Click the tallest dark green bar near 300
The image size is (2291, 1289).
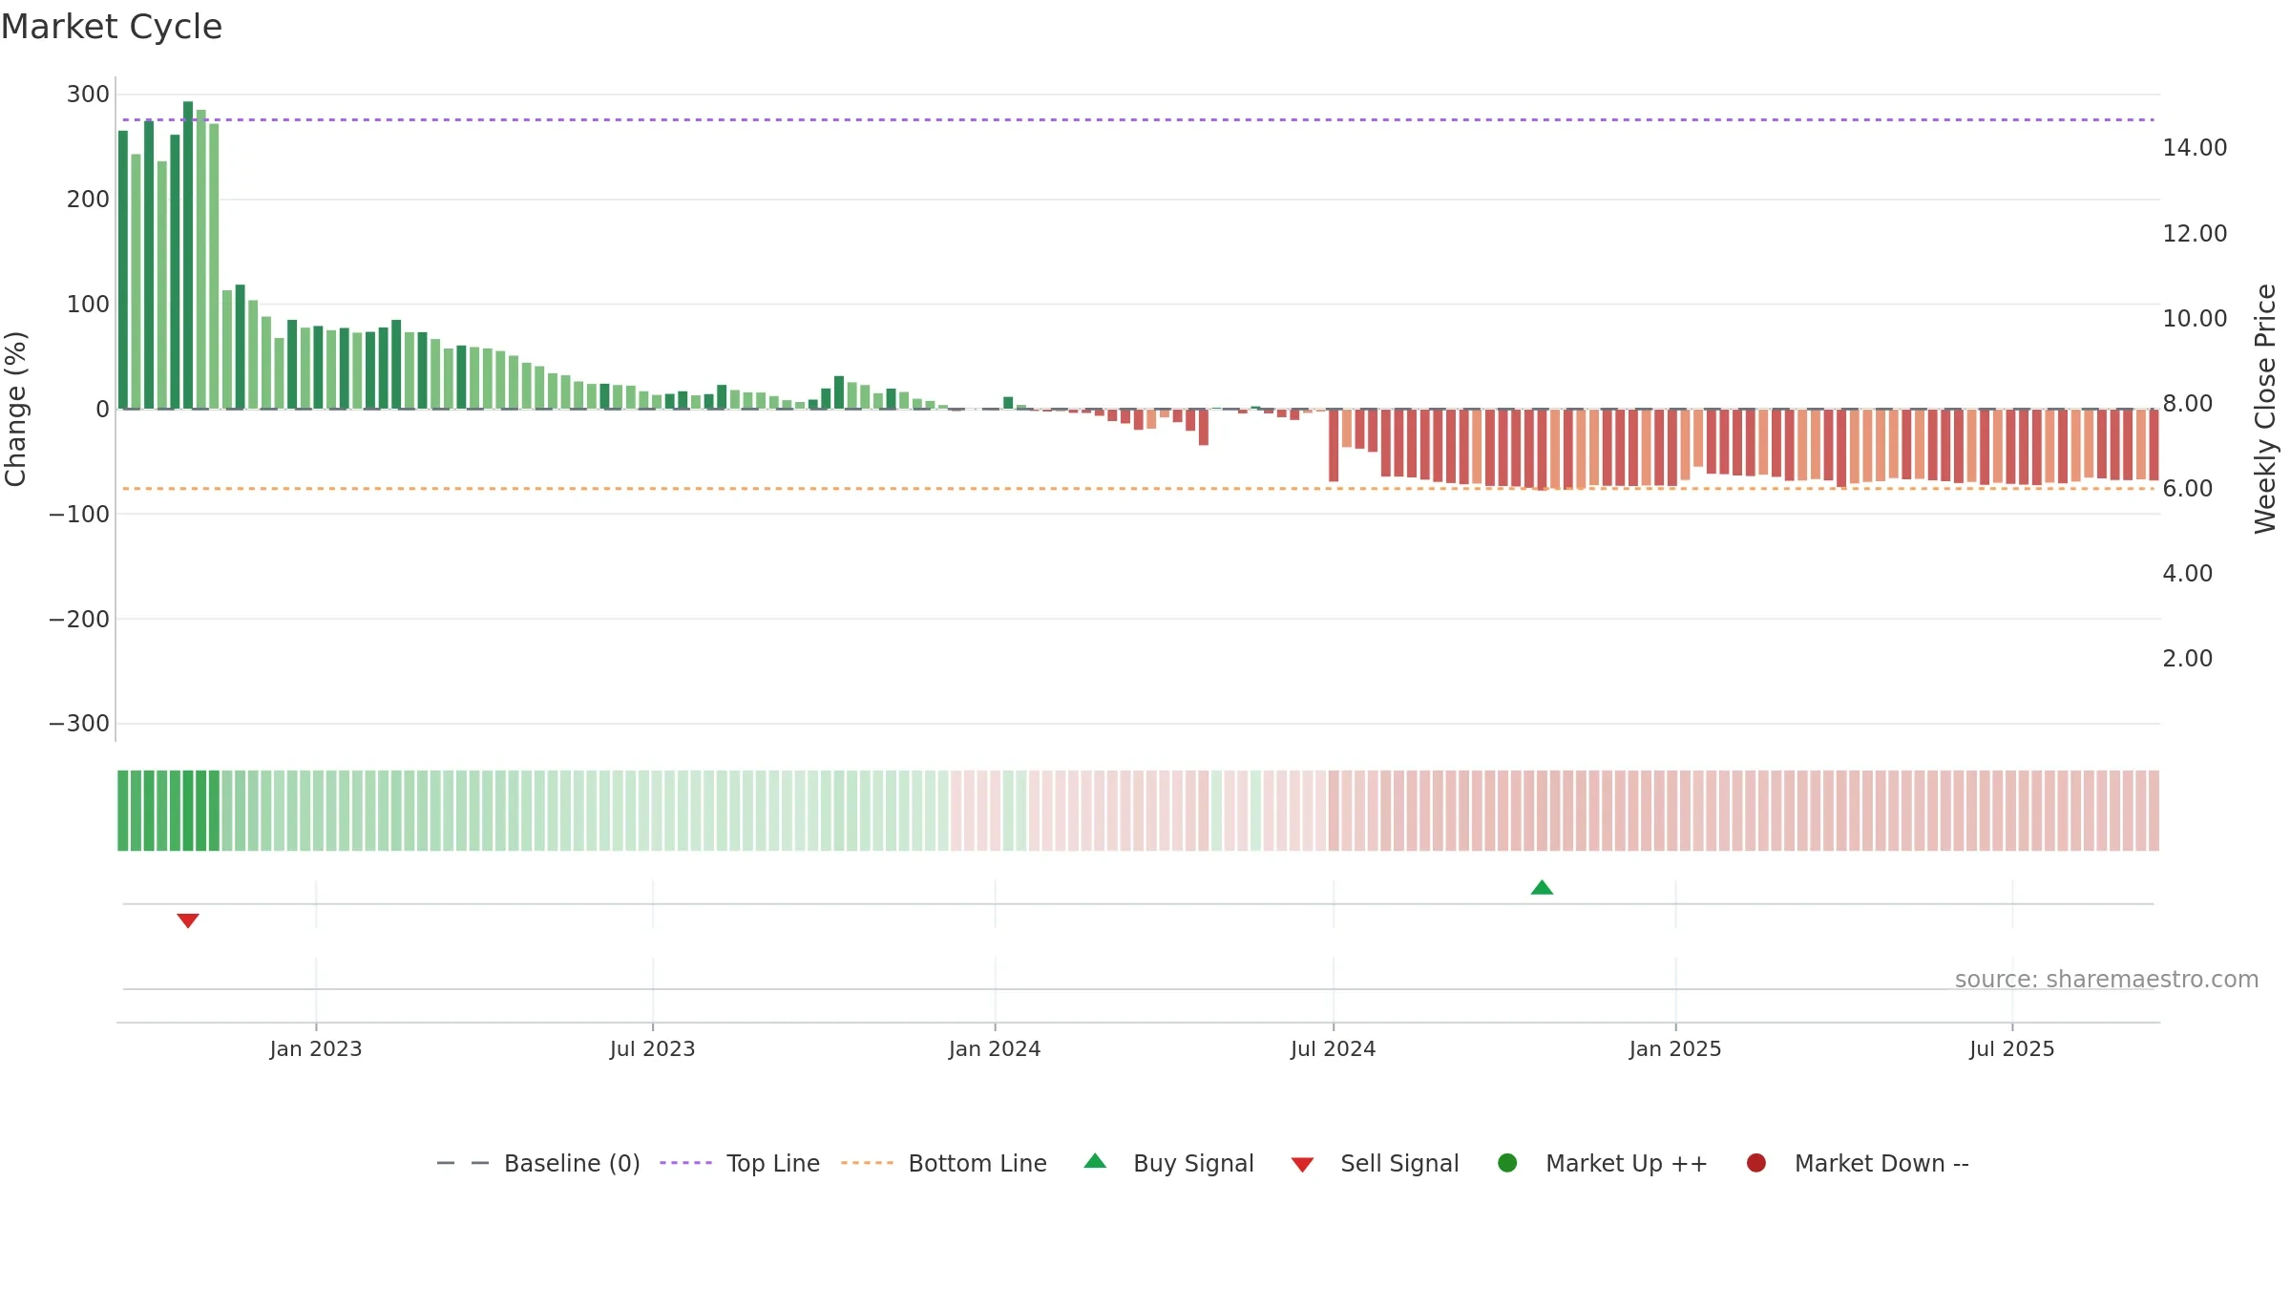tap(188, 255)
